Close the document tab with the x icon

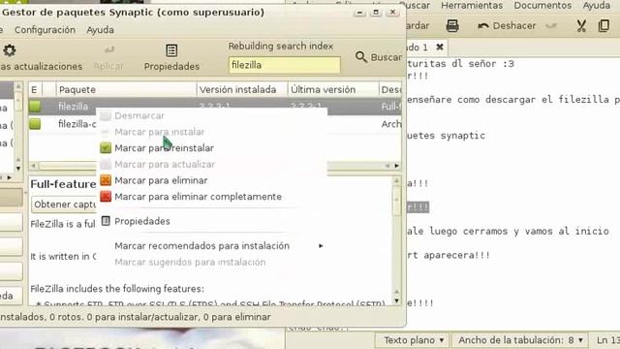click(x=439, y=48)
